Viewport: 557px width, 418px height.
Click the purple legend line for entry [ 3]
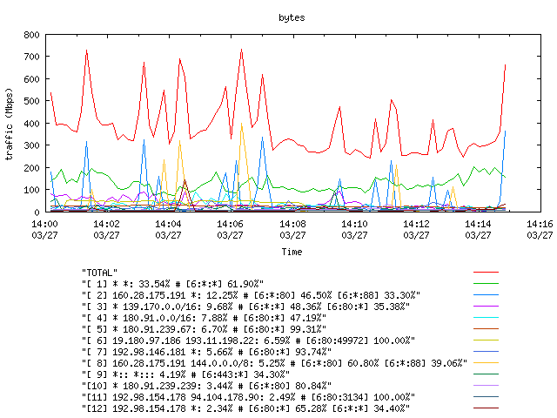(486, 306)
